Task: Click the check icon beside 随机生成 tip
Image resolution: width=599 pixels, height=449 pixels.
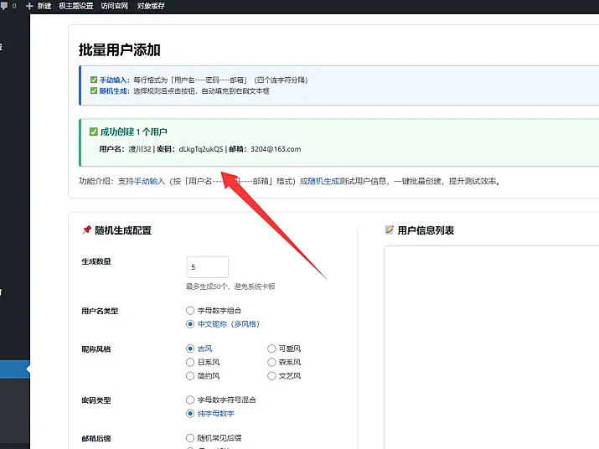Action: (94, 91)
